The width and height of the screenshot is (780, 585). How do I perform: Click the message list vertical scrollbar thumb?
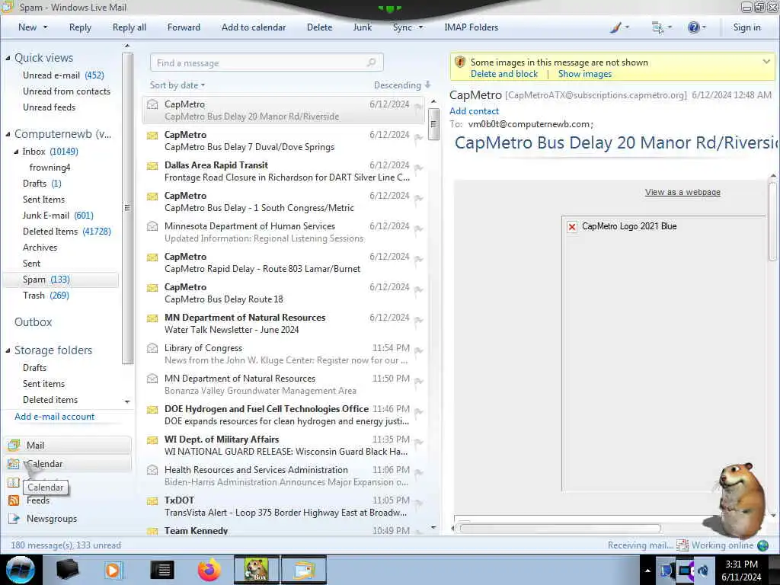pos(433,123)
